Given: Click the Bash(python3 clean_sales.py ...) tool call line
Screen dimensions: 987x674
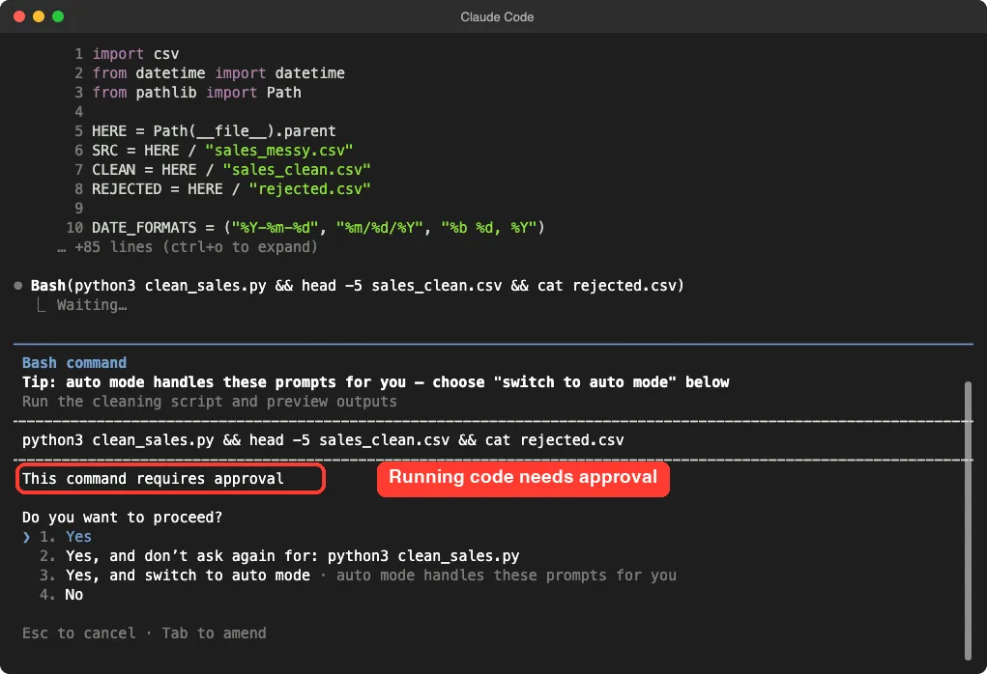Looking at the screenshot, I should coord(358,286).
